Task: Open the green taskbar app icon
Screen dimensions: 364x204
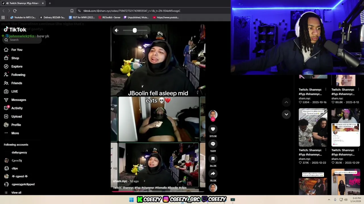Action: click(x=233, y=200)
